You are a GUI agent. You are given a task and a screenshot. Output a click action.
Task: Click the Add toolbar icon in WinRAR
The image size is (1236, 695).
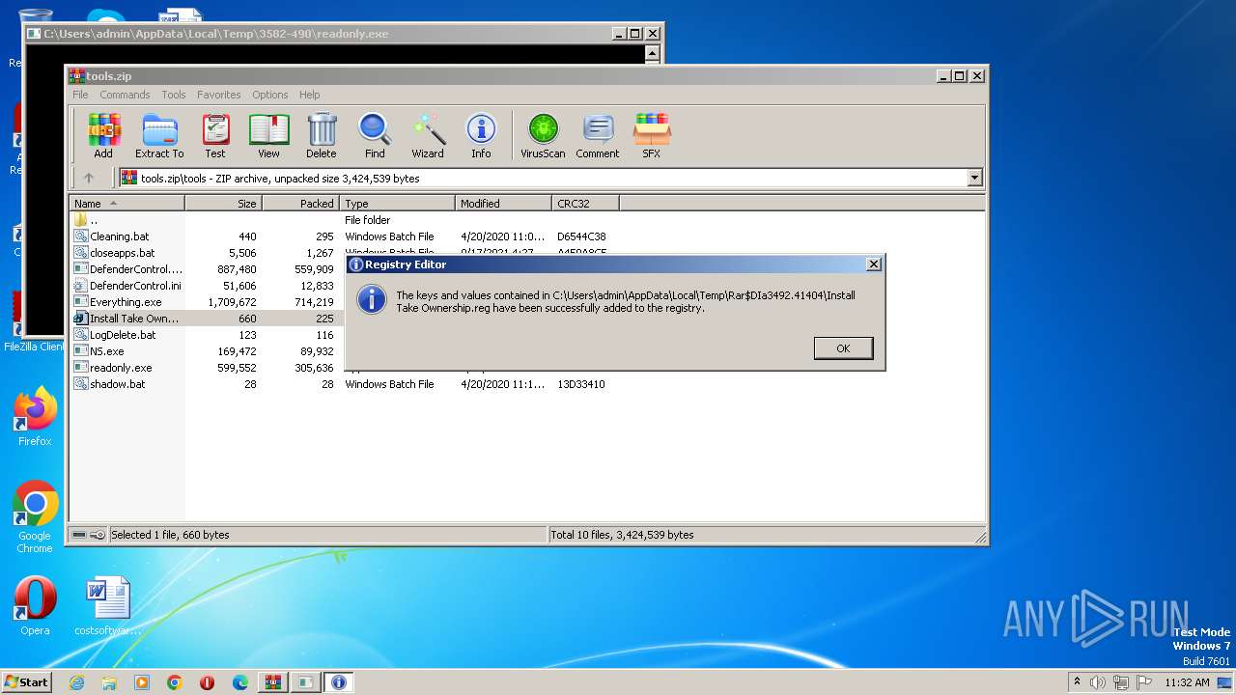(103, 135)
